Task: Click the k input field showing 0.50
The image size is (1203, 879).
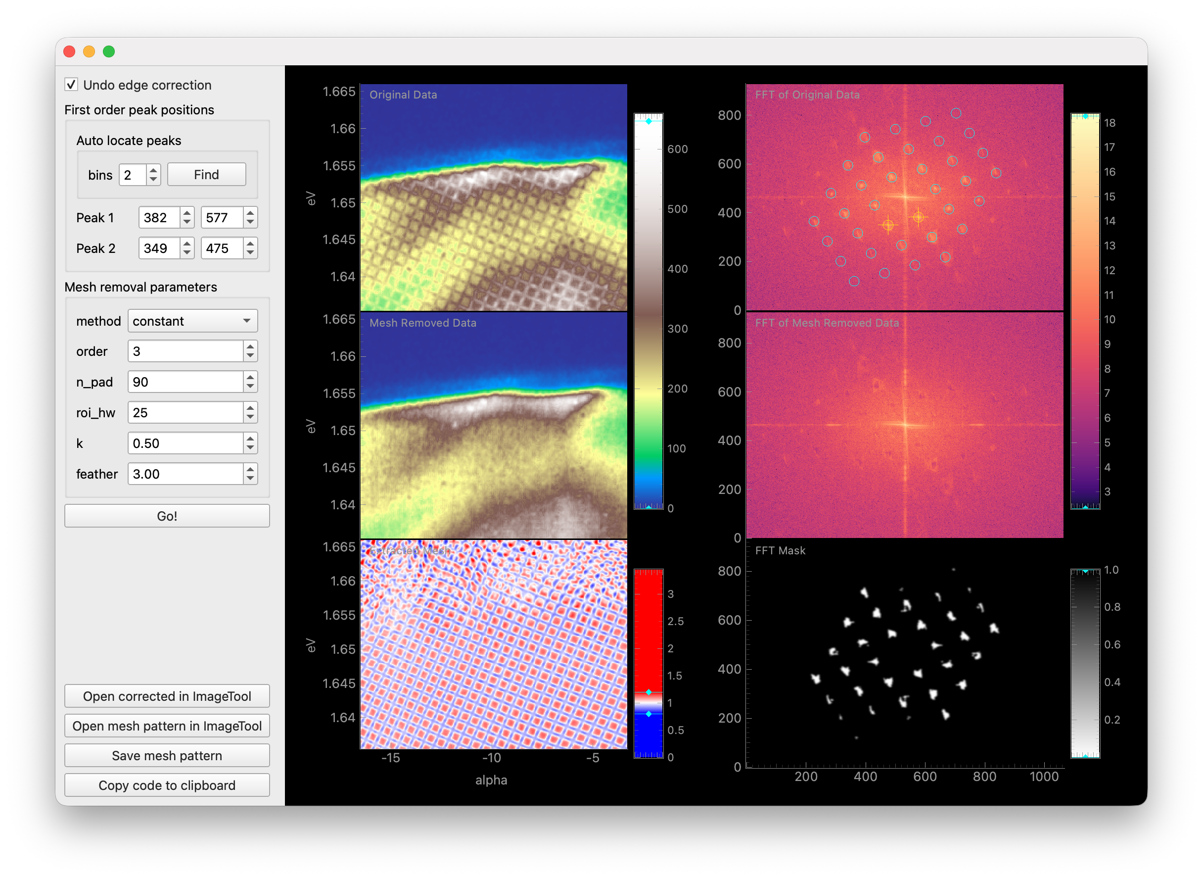Action: click(185, 443)
